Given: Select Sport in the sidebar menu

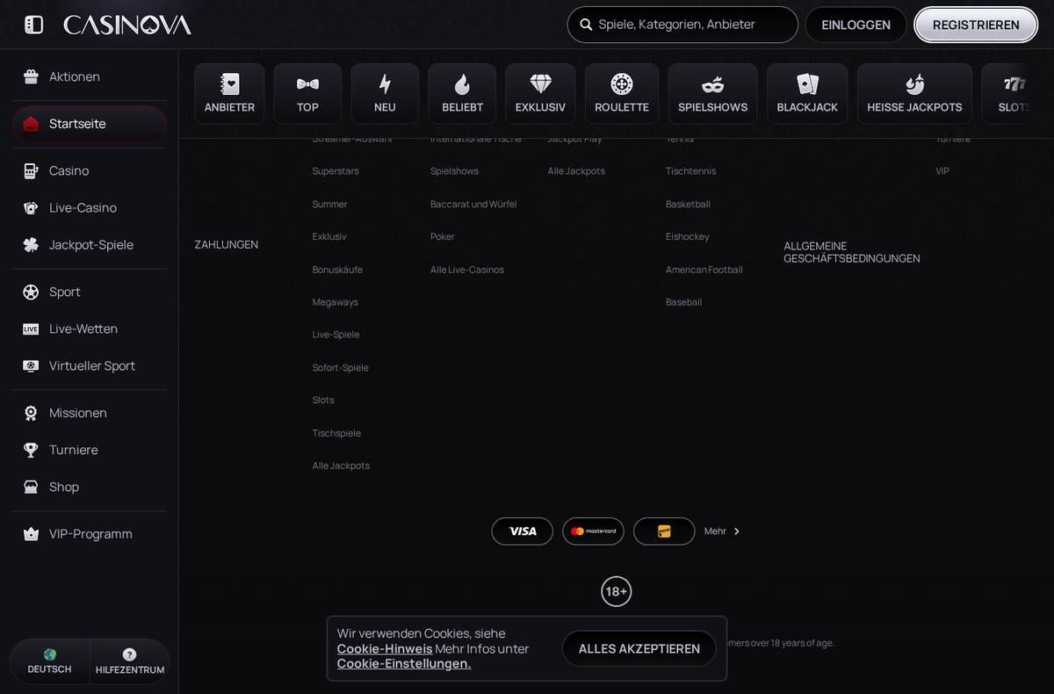Looking at the screenshot, I should click(90, 292).
